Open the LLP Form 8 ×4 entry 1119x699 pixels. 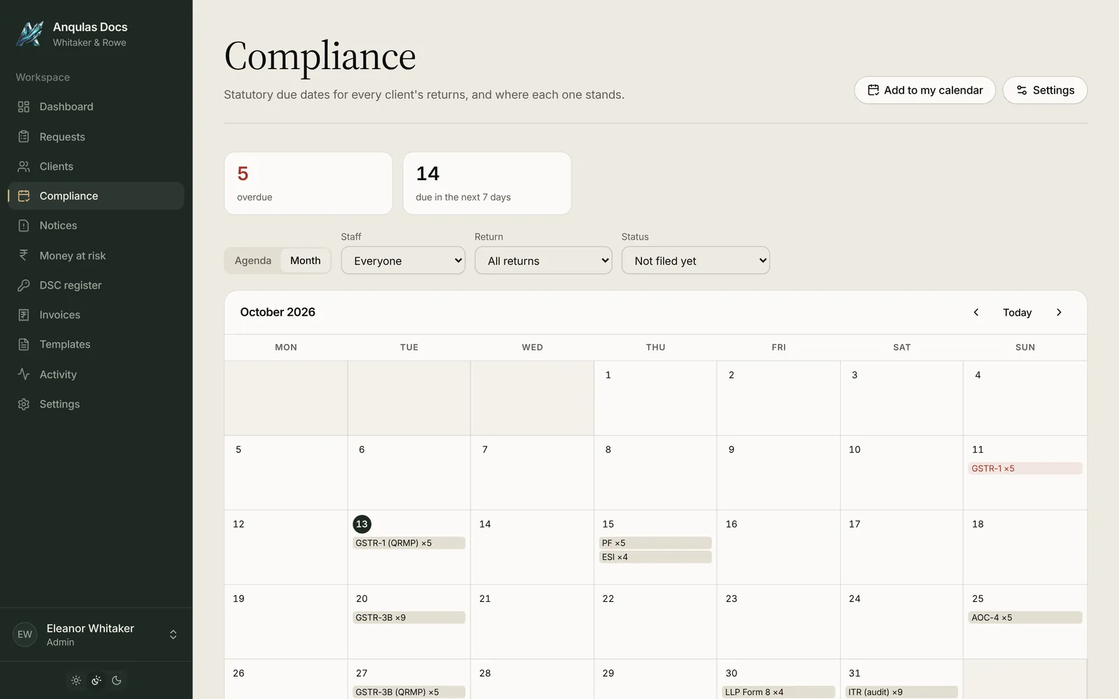pyautogui.click(x=778, y=692)
